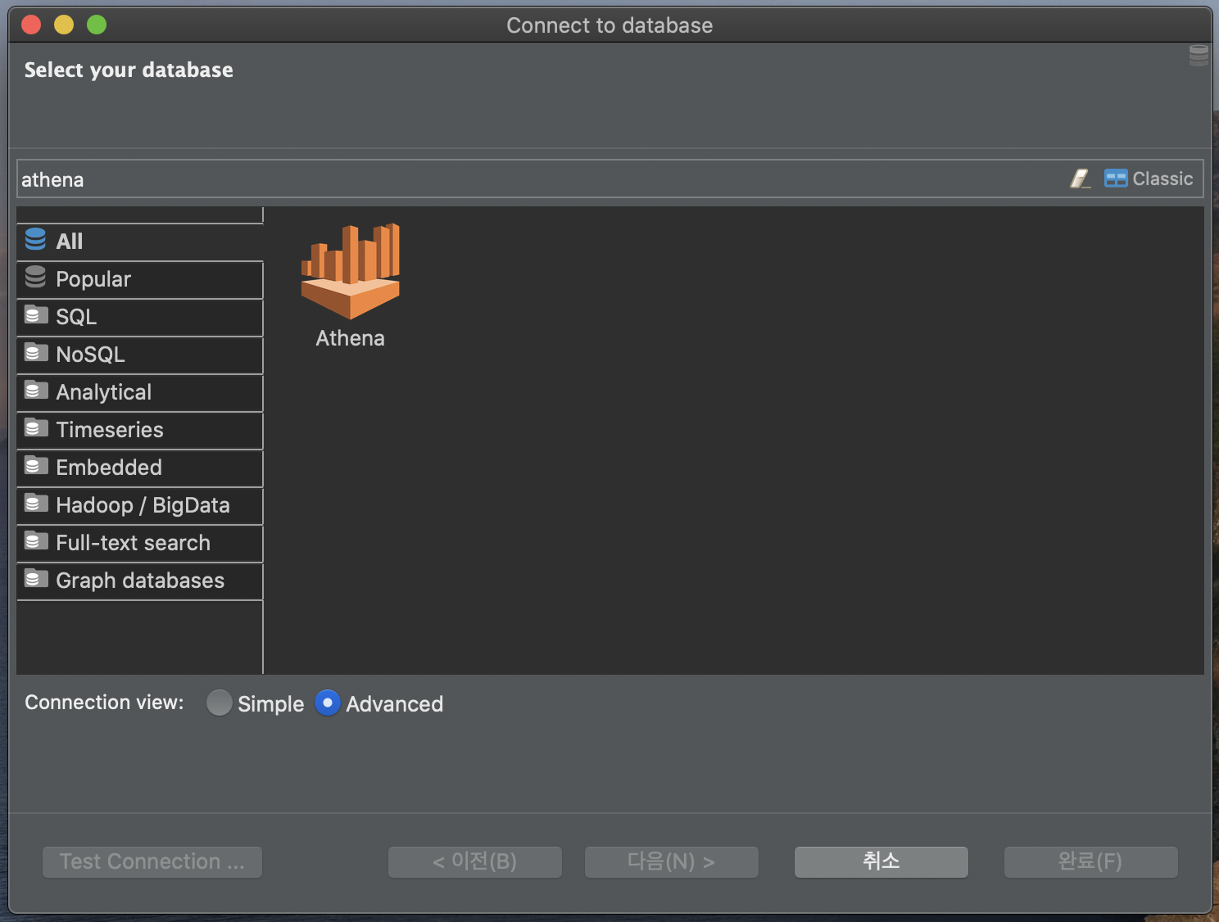Click the 완료(F) finish button
Image resolution: width=1219 pixels, height=922 pixels.
pos(1091,861)
